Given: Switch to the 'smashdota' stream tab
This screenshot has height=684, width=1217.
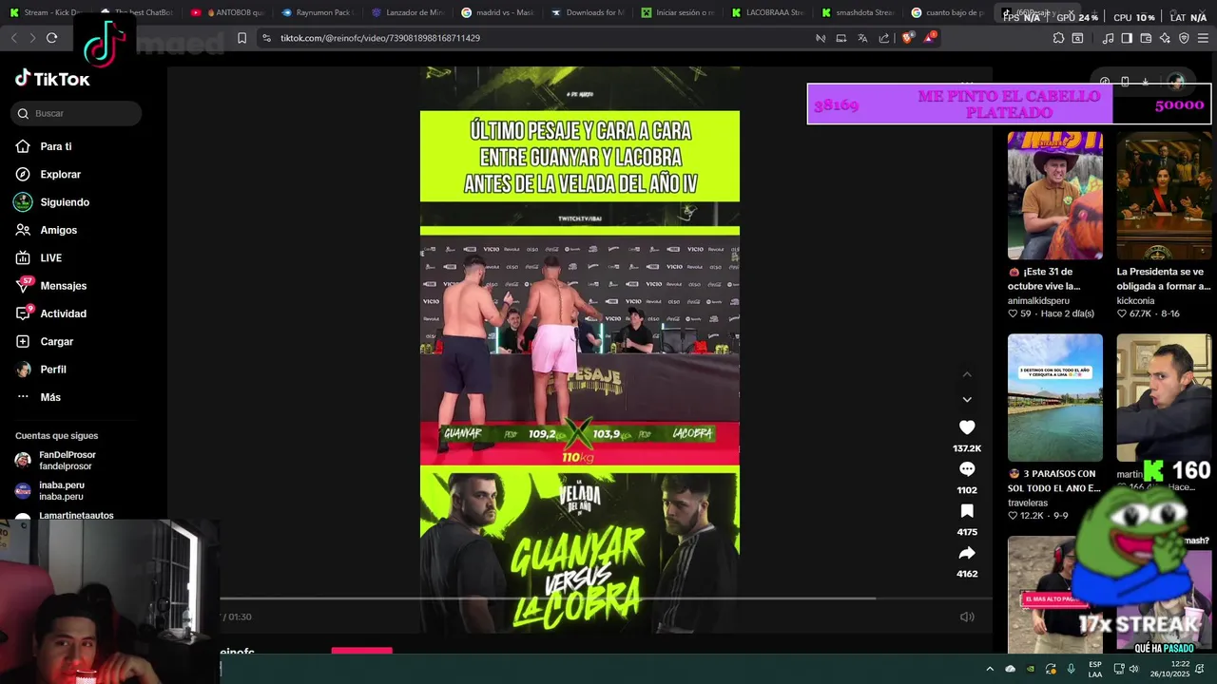Looking at the screenshot, I should click(859, 12).
